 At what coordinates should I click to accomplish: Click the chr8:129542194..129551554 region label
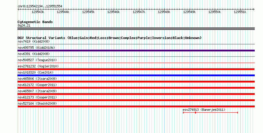click(x=40, y=7)
